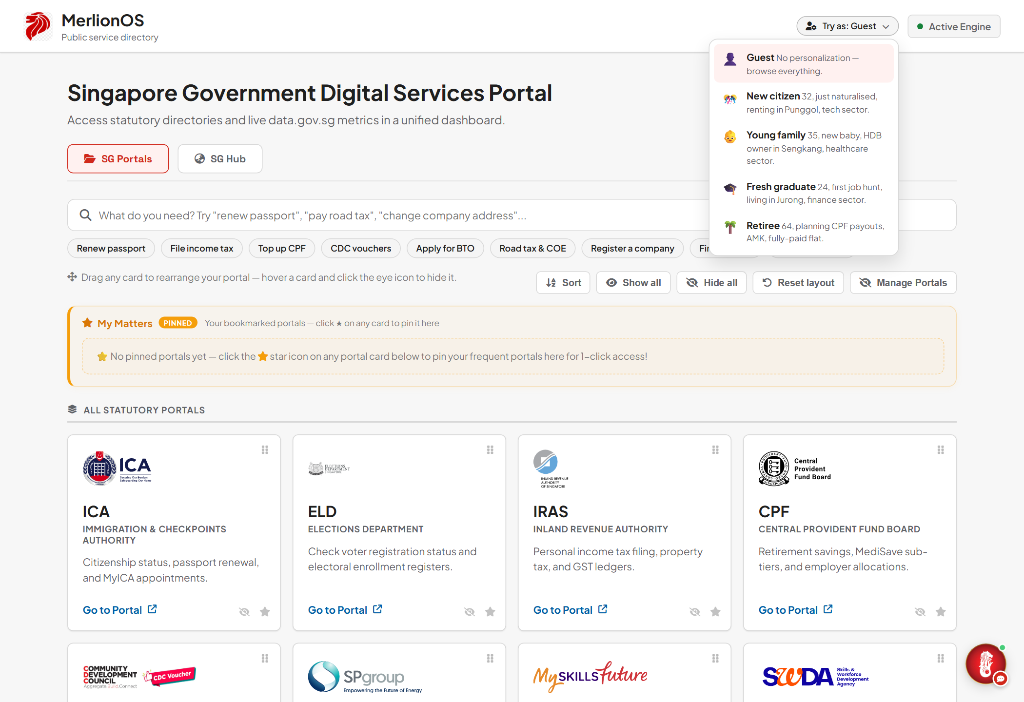Image resolution: width=1024 pixels, height=702 pixels.
Task: Switch to the SG Hub tab
Action: 220,158
